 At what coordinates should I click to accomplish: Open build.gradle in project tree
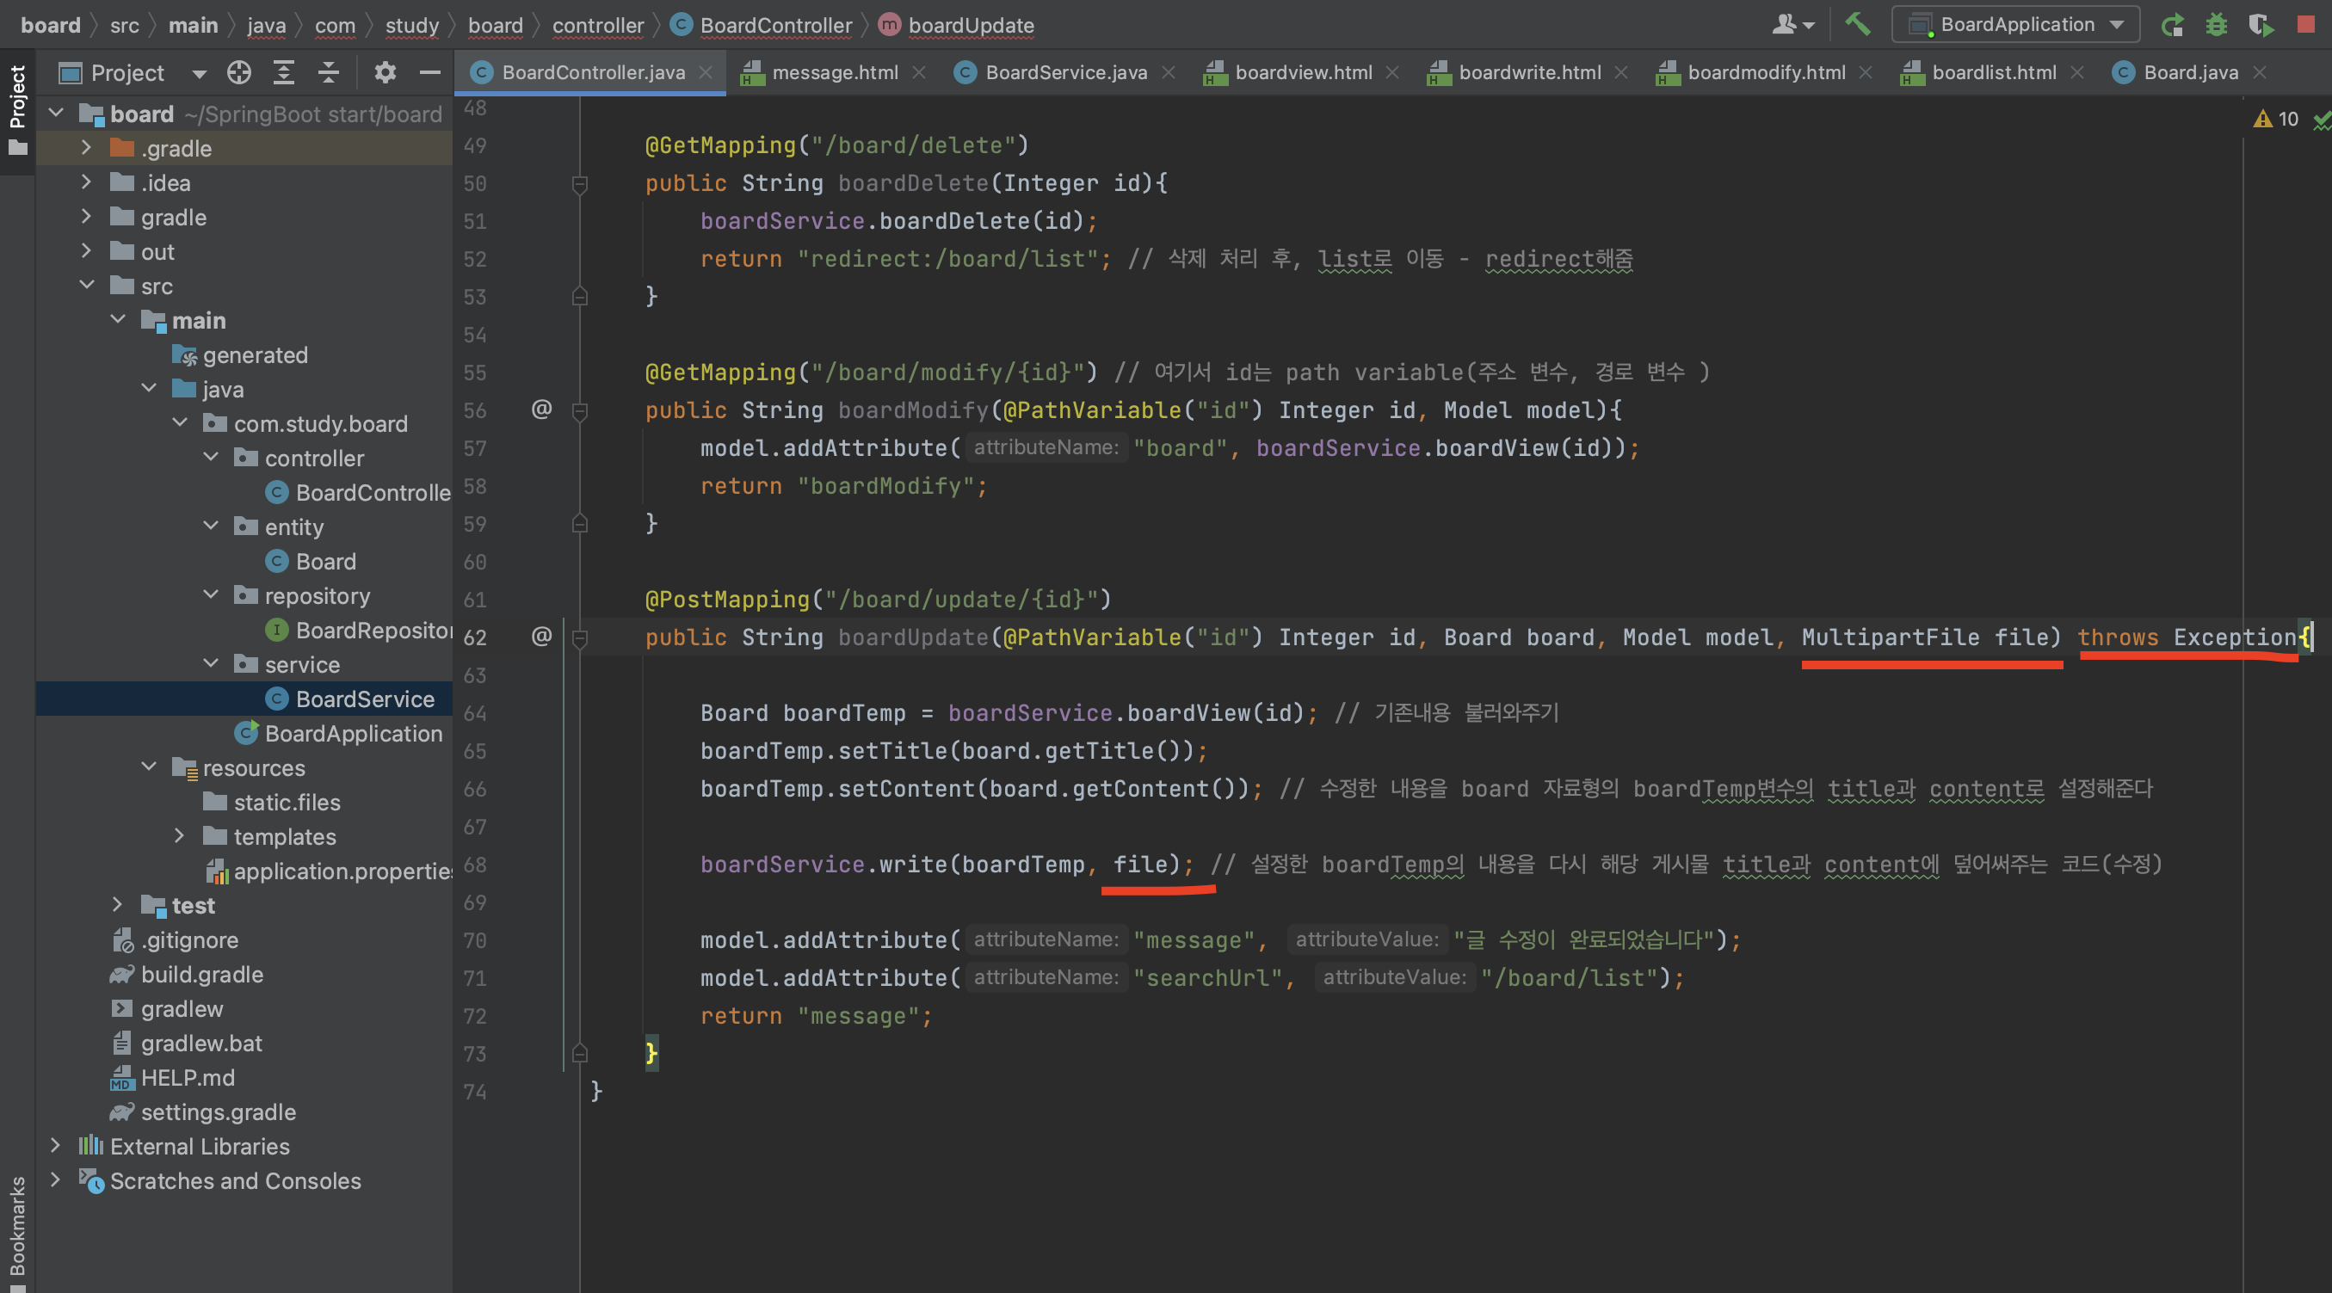201,975
